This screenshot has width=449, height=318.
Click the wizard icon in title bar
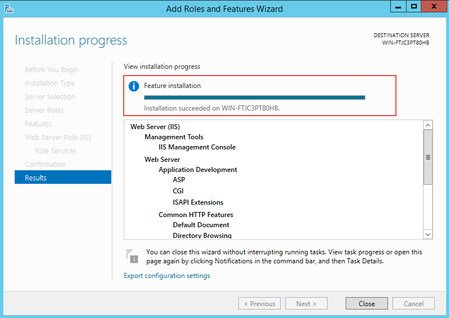pyautogui.click(x=8, y=8)
